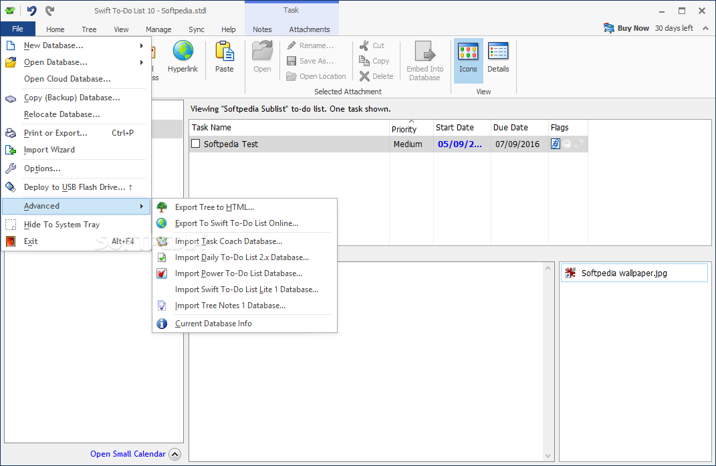Open the Notes task tab
This screenshot has height=466, width=716.
pos(262,29)
